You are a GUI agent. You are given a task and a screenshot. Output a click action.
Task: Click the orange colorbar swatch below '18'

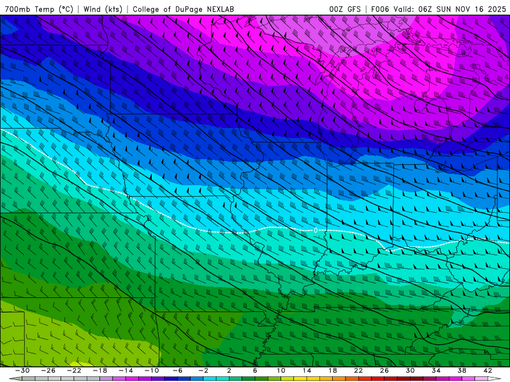click(339, 379)
